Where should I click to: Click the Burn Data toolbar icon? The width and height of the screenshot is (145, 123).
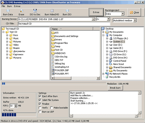pos(8,11)
